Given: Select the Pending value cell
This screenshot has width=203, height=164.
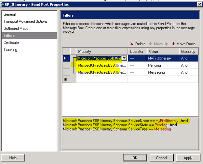Looking at the screenshot, I should tap(163, 65).
